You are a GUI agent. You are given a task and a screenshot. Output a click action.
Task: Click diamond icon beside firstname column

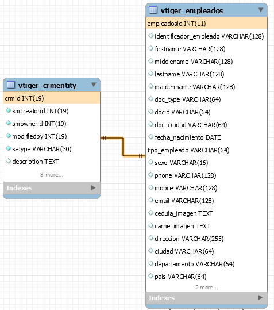click(x=151, y=48)
